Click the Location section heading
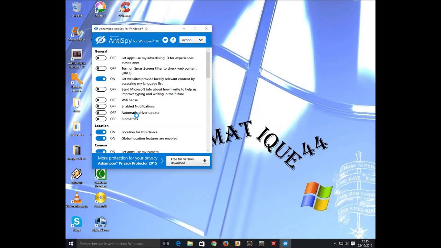This screenshot has width=441, height=248. pos(102,126)
